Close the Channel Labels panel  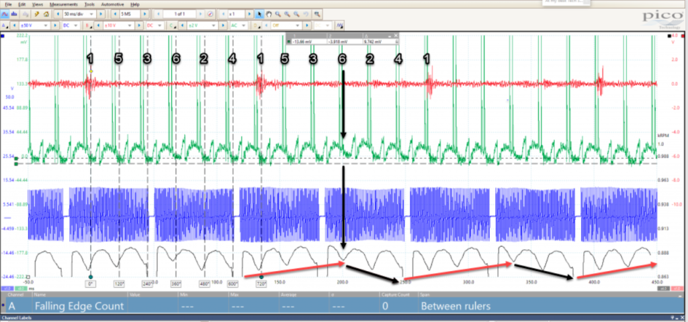point(683,317)
